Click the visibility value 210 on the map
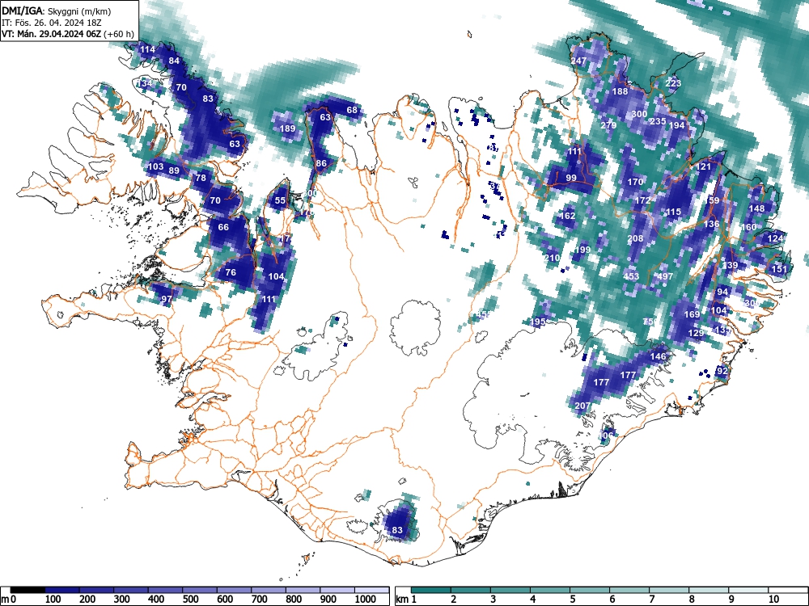Image resolution: width=809 pixels, height=606 pixels. (x=553, y=258)
